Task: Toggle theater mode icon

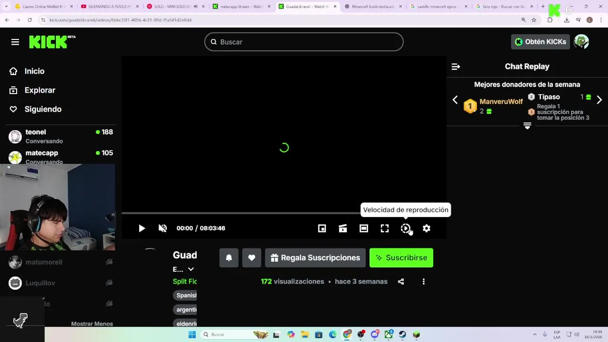Action: tap(364, 228)
